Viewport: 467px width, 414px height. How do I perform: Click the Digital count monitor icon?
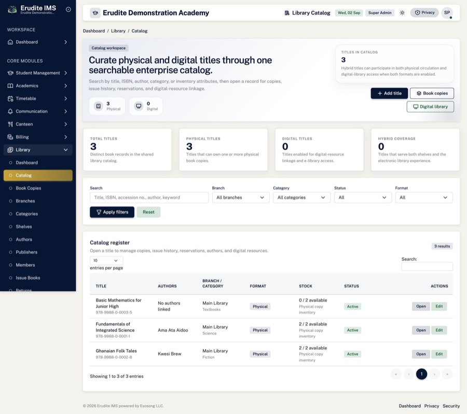[139, 106]
